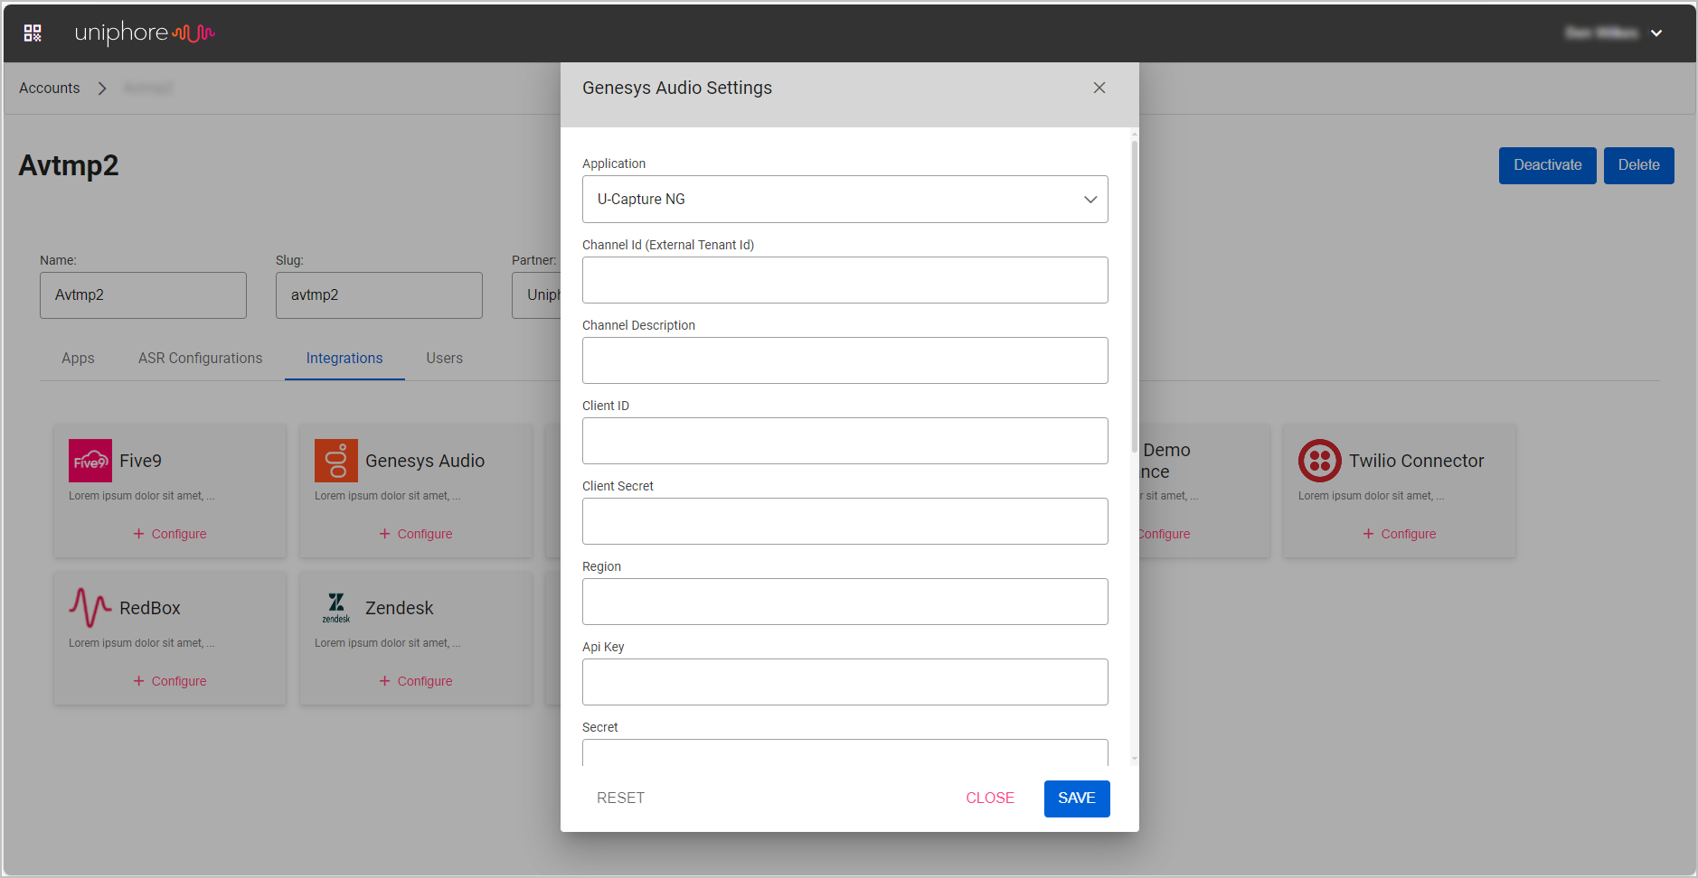Image resolution: width=1698 pixels, height=878 pixels.
Task: Configure the Twilio Connector integration
Action: point(1400,534)
